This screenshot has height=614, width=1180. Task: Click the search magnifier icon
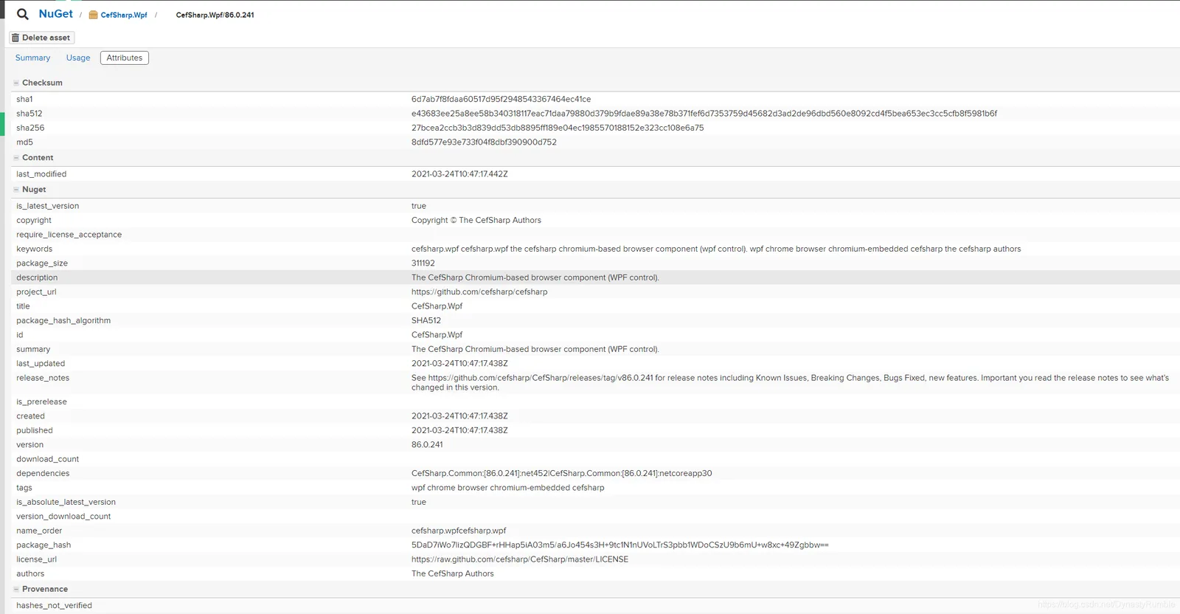click(23, 14)
